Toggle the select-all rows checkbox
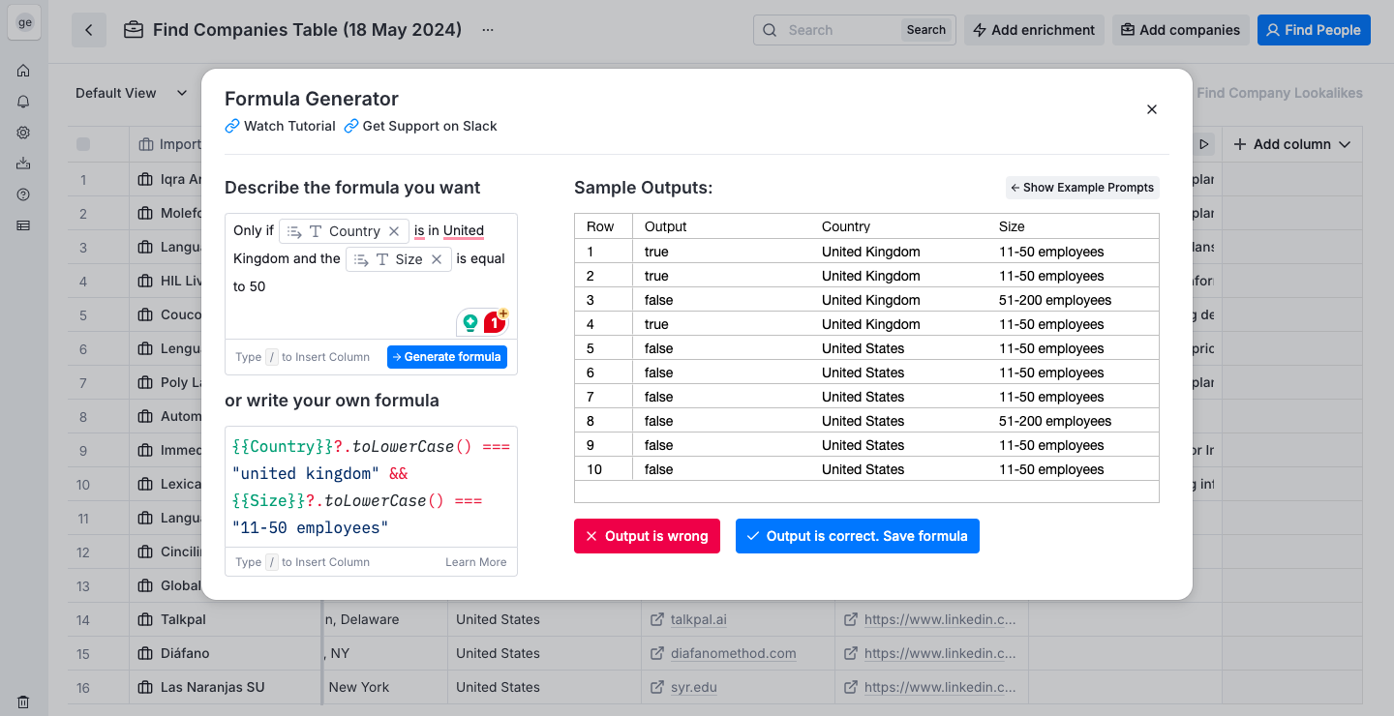Viewport: 1394px width, 716px height. (83, 144)
